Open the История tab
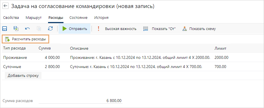 pos(101,18)
